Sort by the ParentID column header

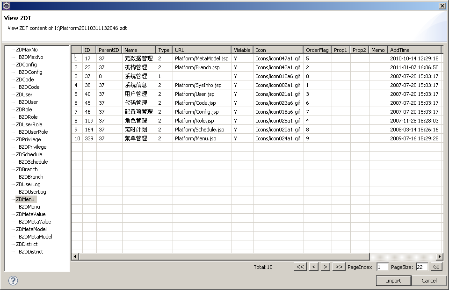coord(109,50)
